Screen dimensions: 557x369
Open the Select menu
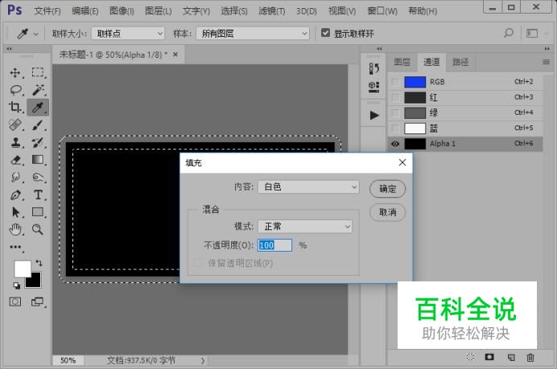(233, 11)
